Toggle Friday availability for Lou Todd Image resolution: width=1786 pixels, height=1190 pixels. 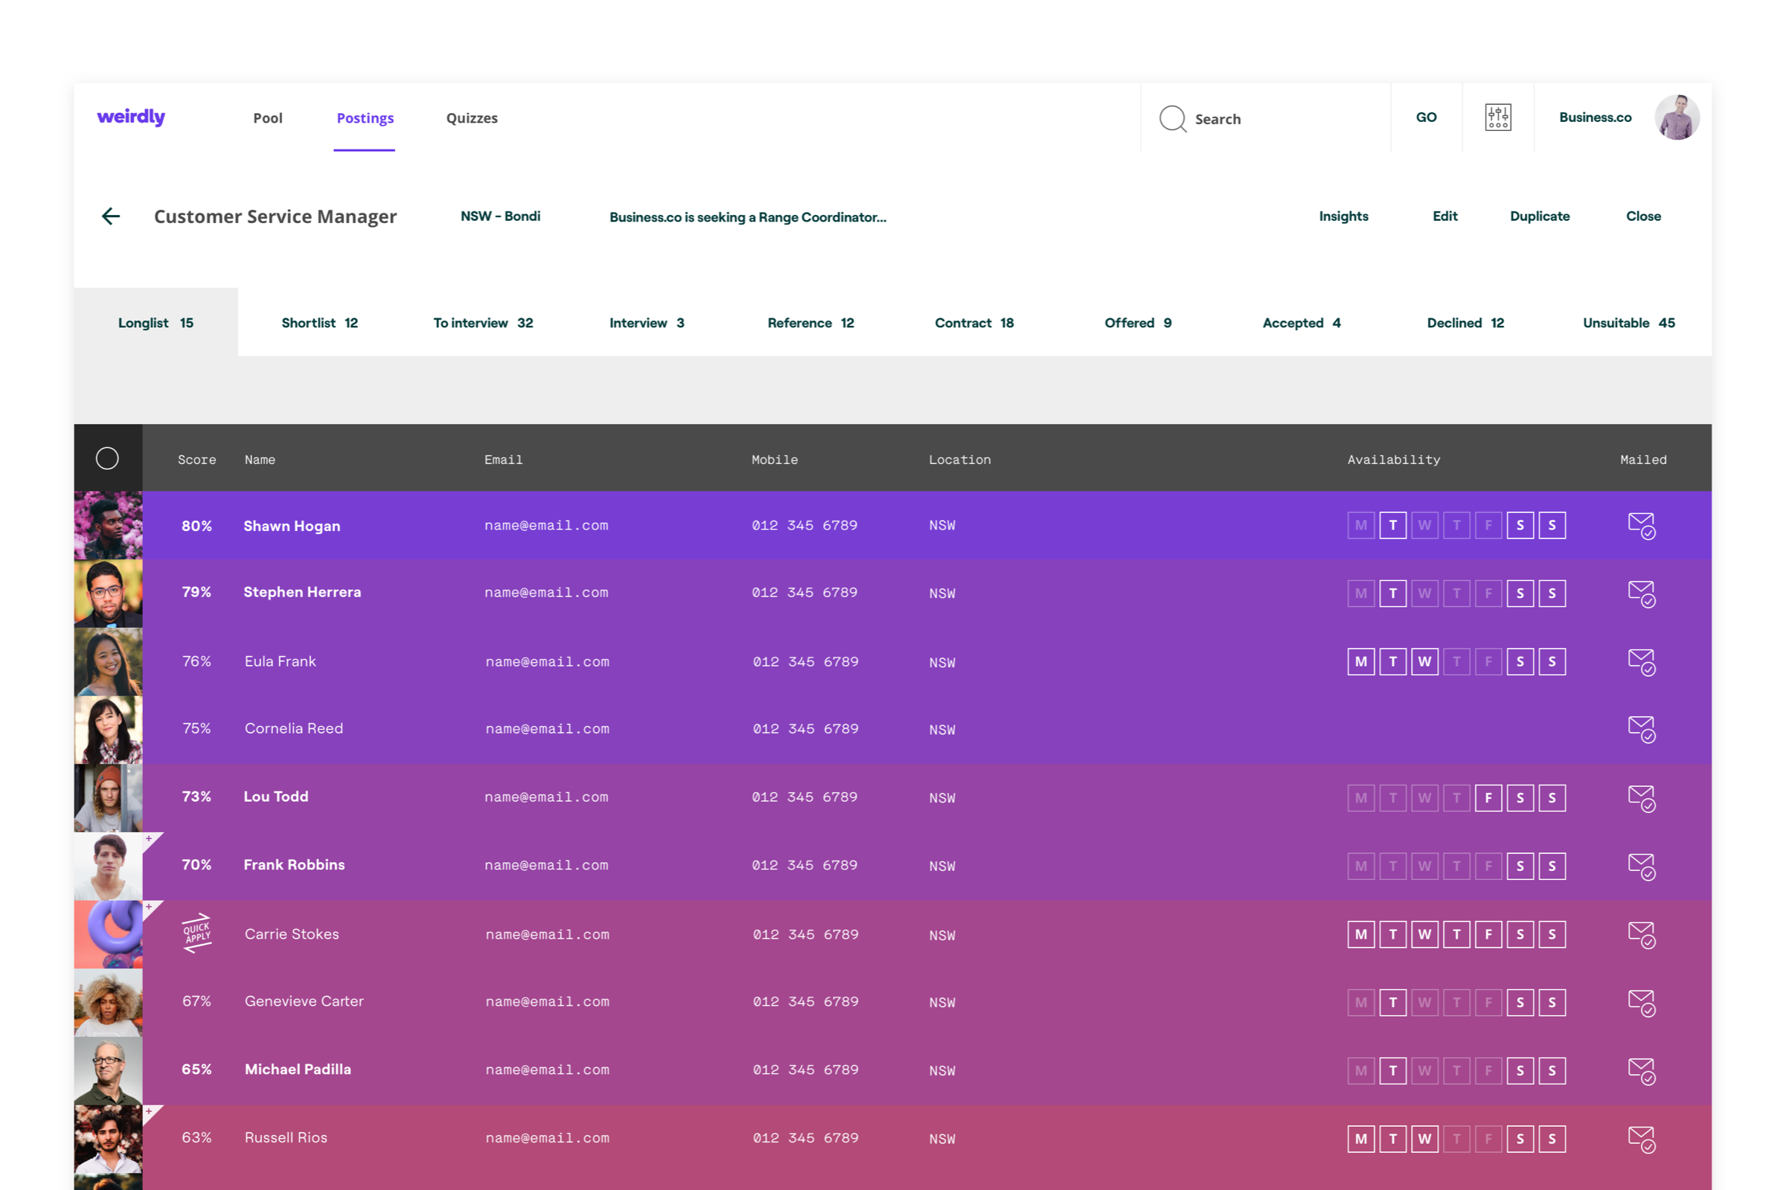[1488, 797]
